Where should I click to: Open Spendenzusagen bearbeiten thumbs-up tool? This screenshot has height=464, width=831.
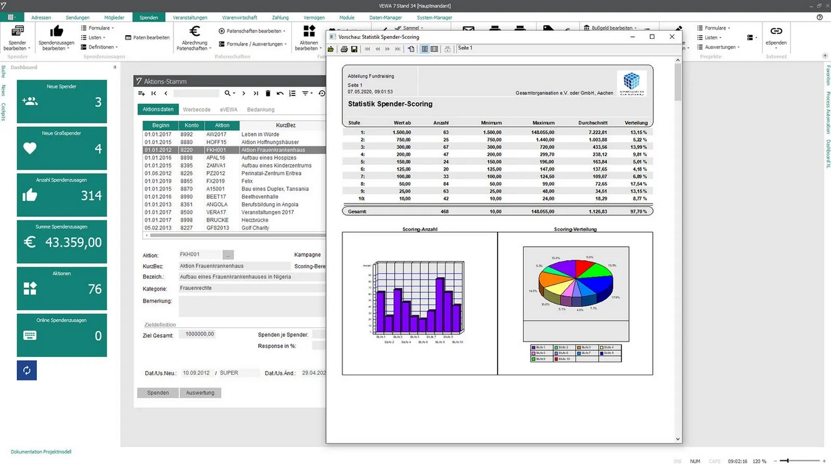point(57,38)
